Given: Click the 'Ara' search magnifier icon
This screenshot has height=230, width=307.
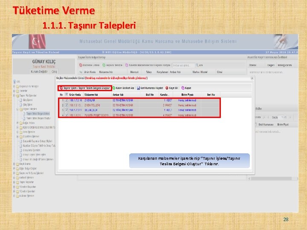Looking at the screenshot, I should pos(197,65).
